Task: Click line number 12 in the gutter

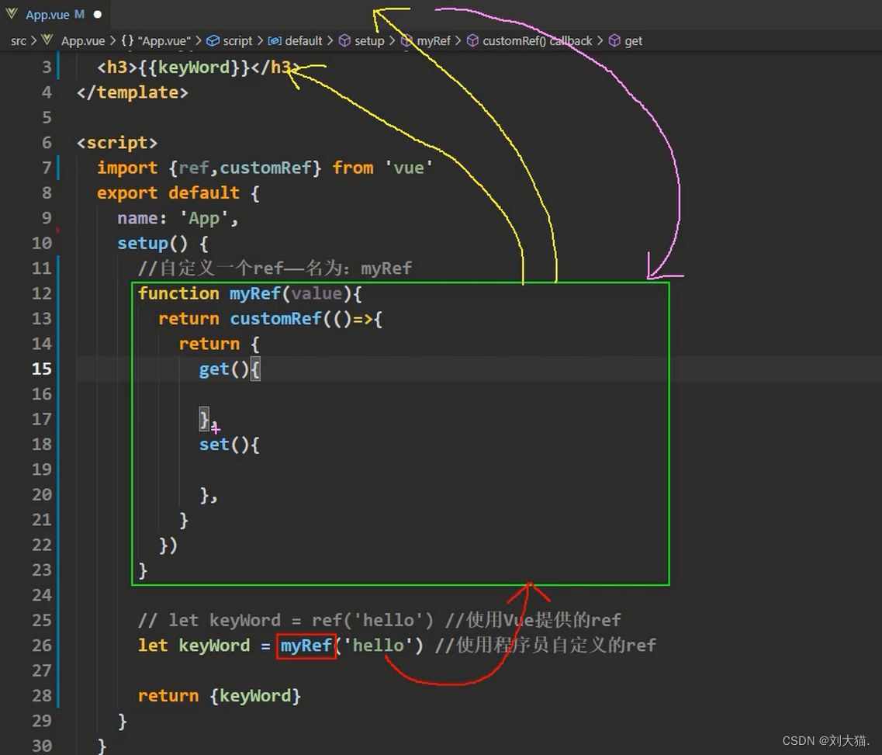Action: click(42, 293)
